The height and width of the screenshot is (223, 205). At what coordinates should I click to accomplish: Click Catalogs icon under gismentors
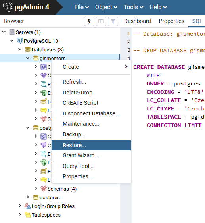44,76
